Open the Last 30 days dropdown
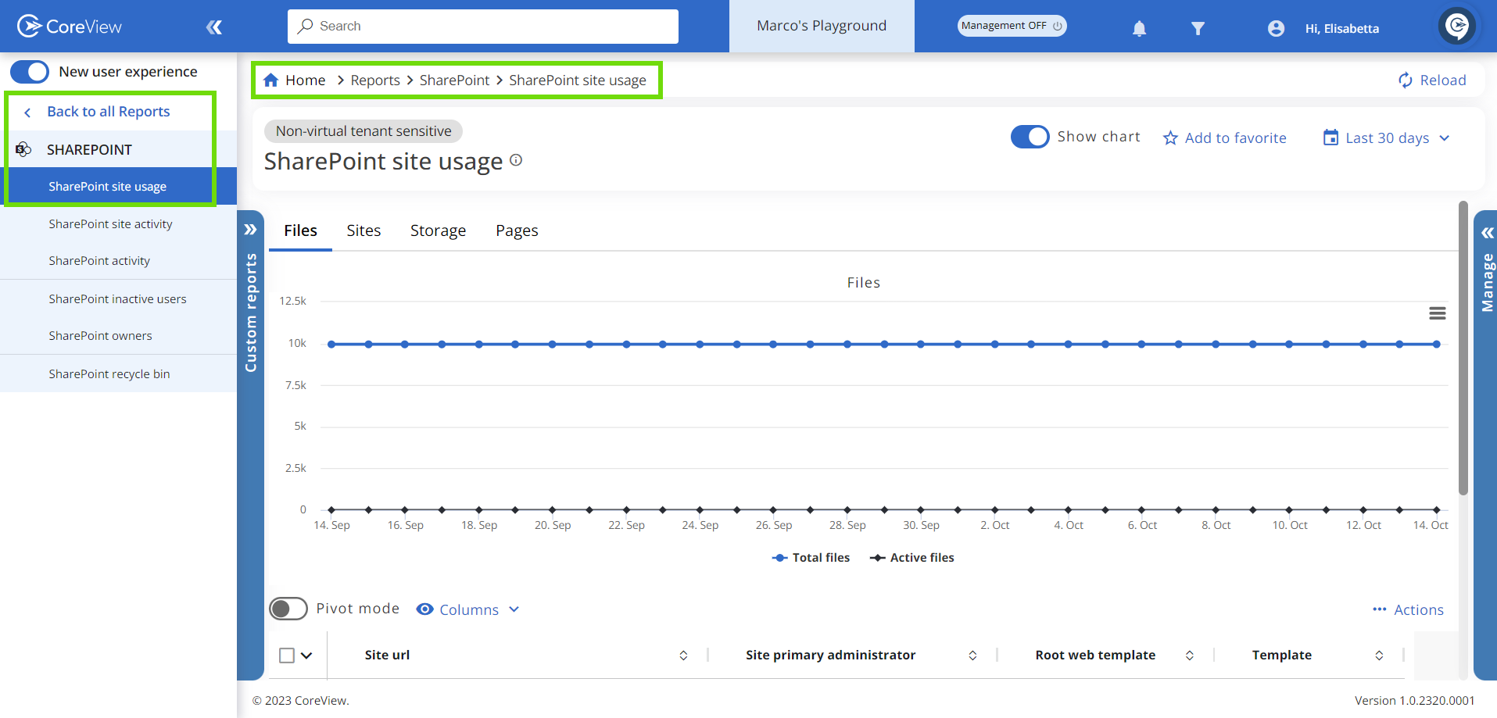The width and height of the screenshot is (1497, 718). (1387, 138)
